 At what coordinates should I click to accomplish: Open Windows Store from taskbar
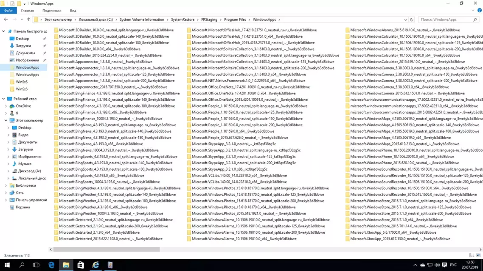coord(81,265)
